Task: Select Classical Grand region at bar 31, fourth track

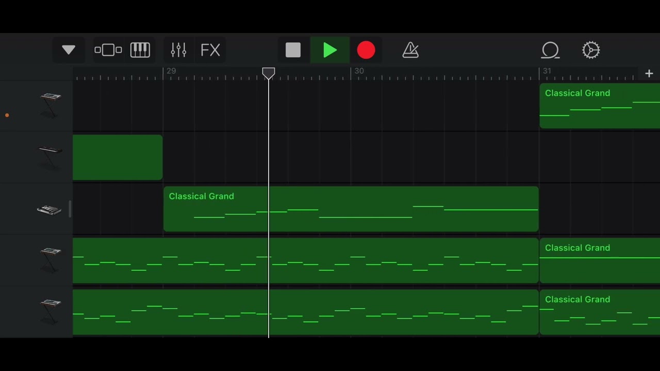Action: coord(600,261)
